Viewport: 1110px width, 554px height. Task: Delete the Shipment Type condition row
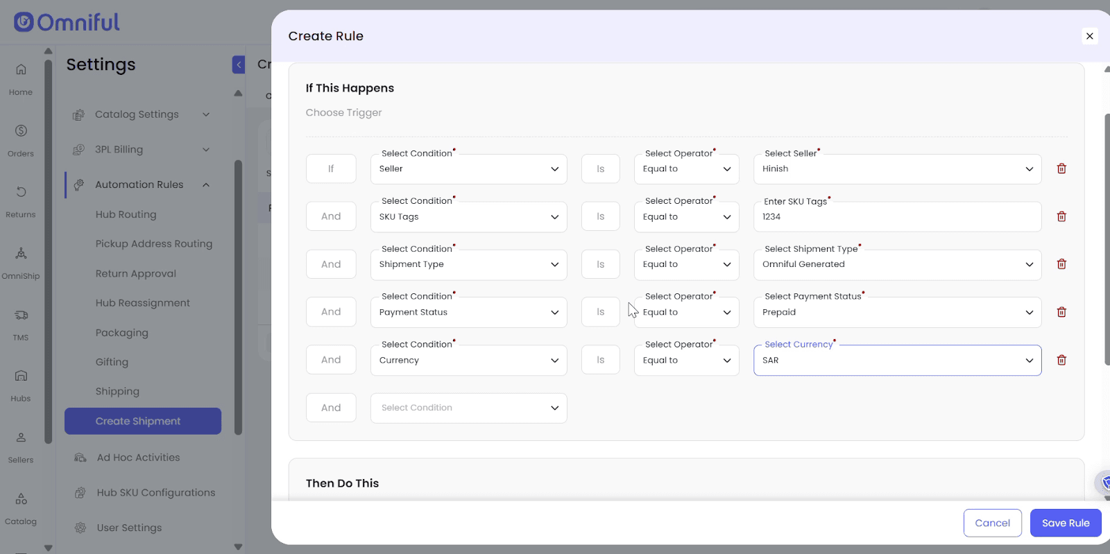tap(1061, 264)
